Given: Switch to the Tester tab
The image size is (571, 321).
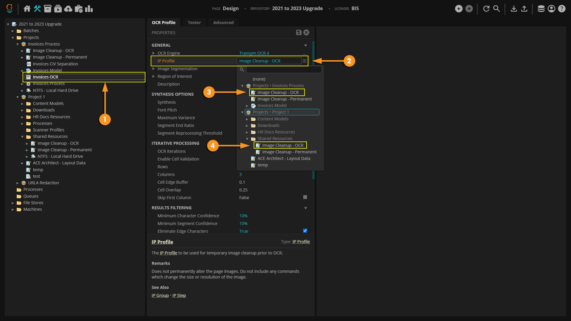Looking at the screenshot, I should 194,23.
